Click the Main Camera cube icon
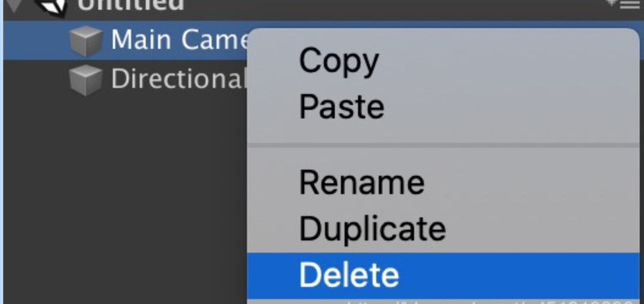Screen dimensions: 644x304 click(85, 42)
